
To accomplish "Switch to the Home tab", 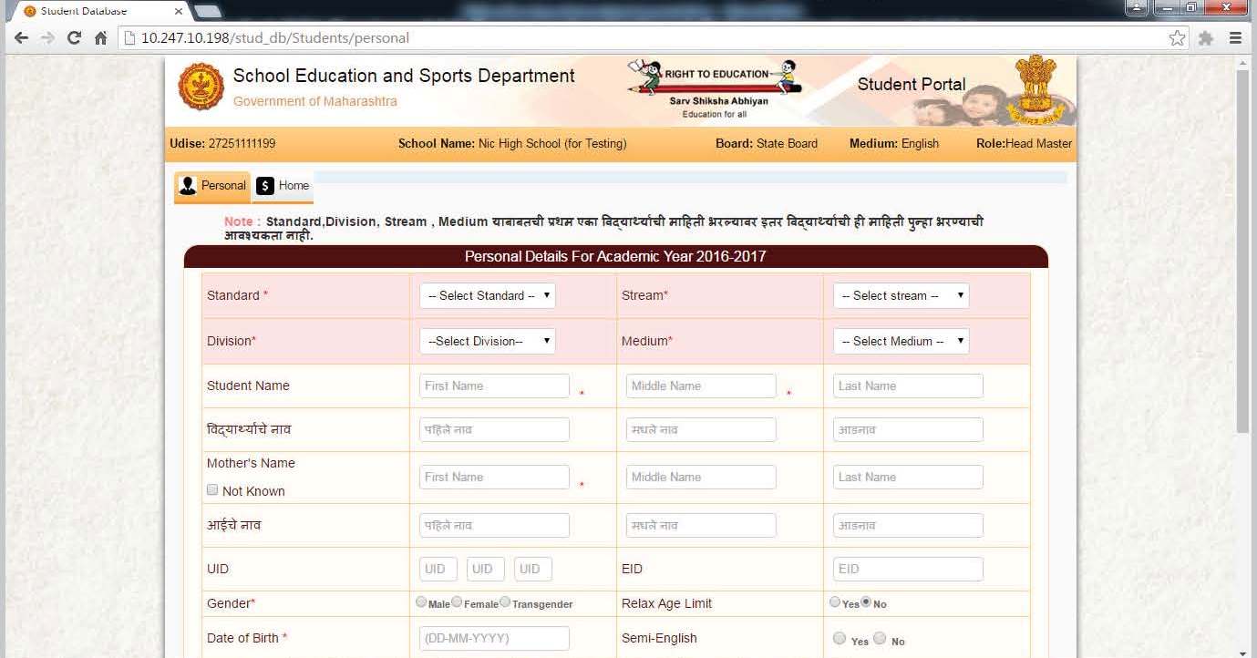I will pyautogui.click(x=282, y=185).
